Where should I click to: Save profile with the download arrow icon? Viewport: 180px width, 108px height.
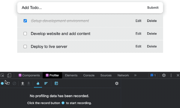coord(29,83)
